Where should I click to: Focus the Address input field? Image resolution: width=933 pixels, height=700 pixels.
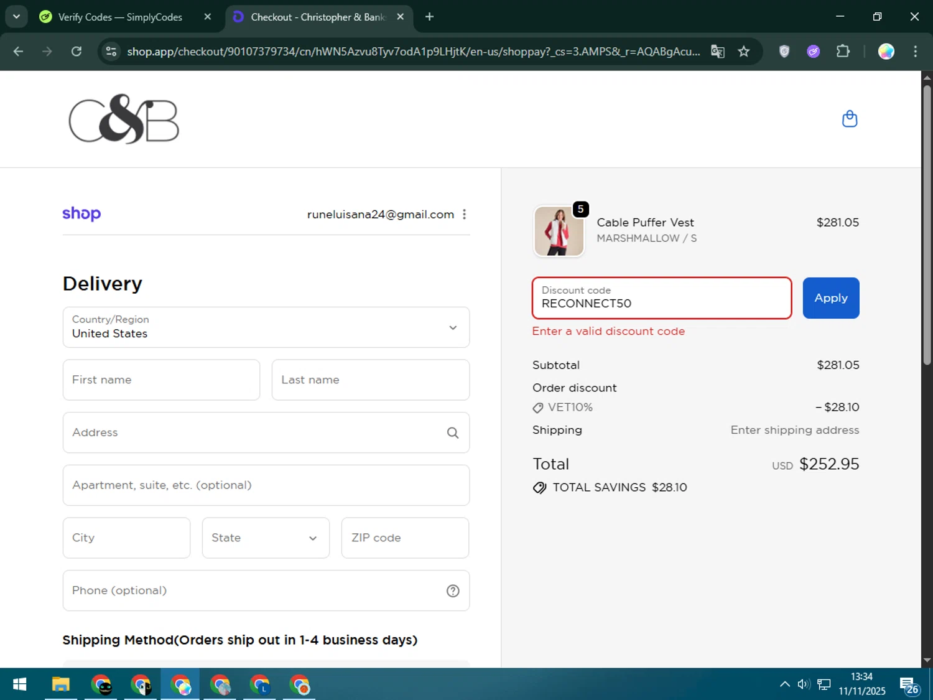click(266, 432)
